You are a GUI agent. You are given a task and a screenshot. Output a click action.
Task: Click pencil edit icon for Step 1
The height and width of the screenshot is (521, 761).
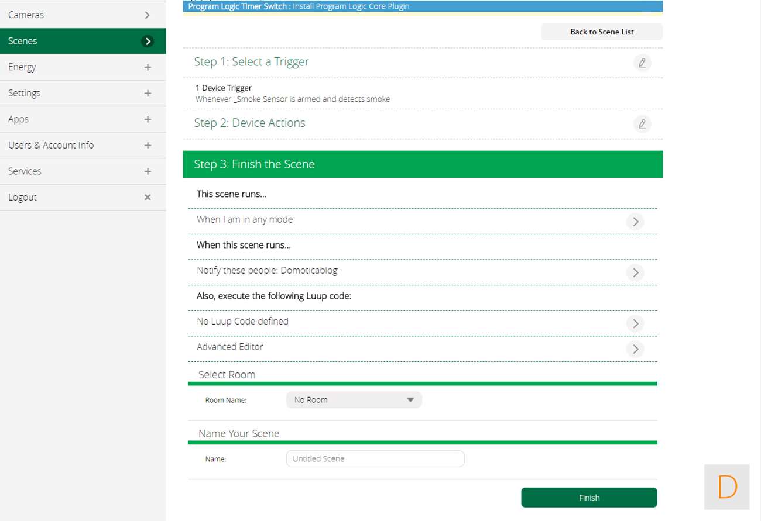point(642,63)
